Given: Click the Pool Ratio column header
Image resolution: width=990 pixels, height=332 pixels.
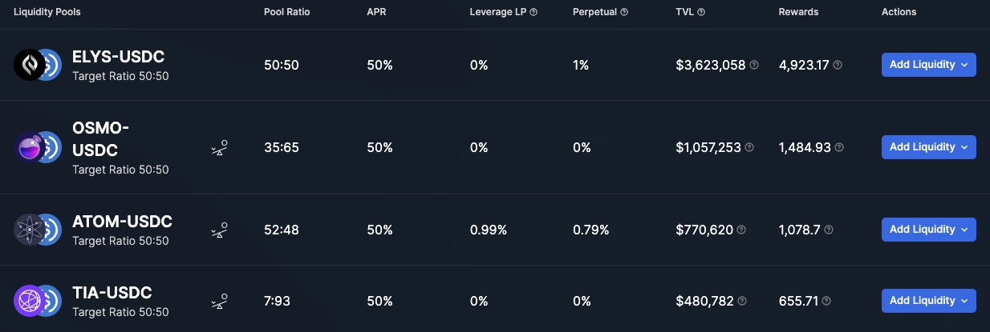Looking at the screenshot, I should click(286, 12).
